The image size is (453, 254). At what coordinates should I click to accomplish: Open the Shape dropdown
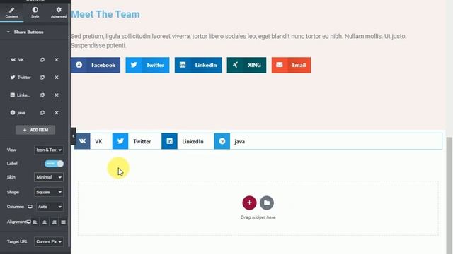coord(49,192)
